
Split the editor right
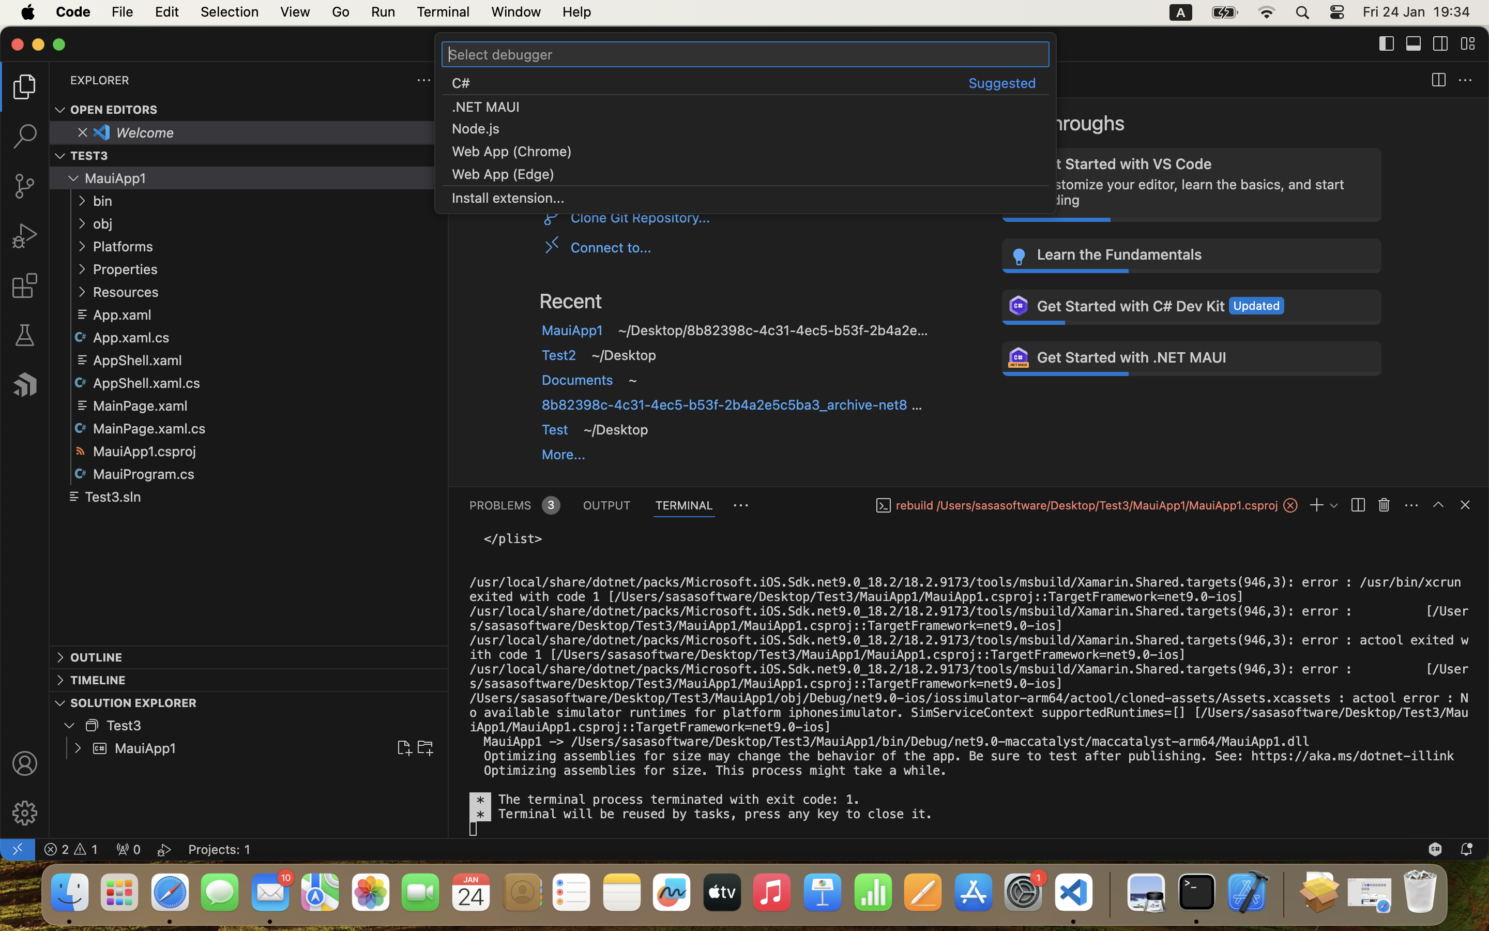[1438, 80]
